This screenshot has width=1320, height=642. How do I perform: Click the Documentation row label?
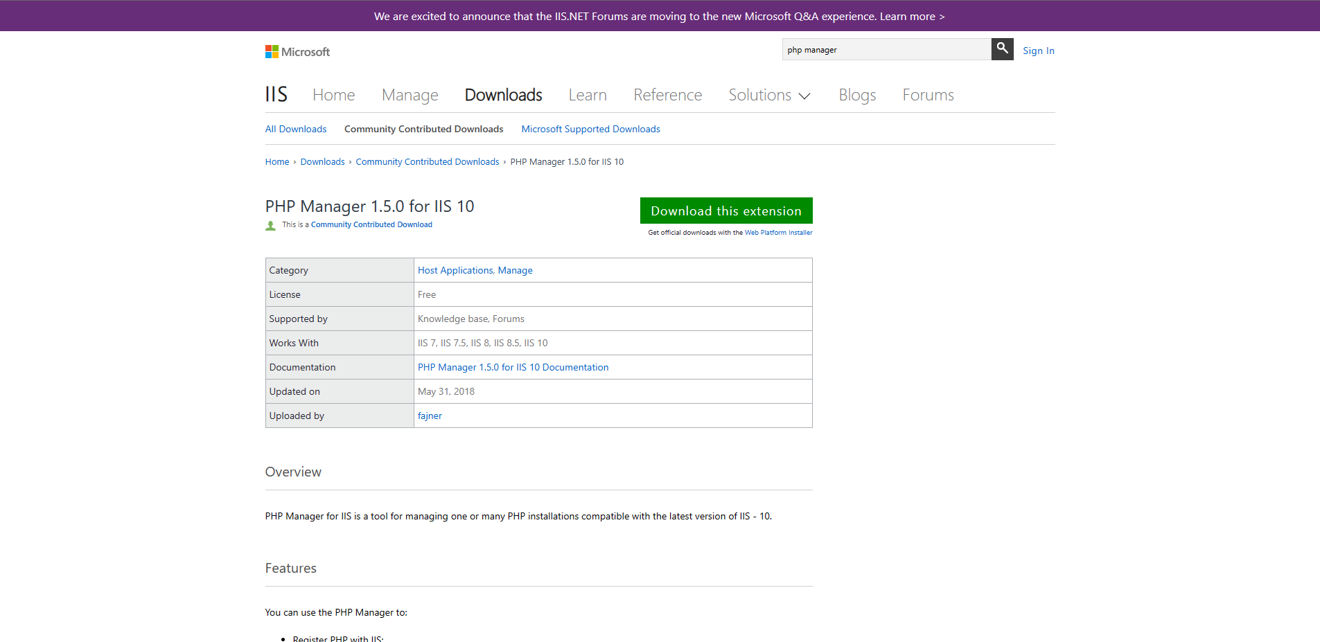coord(302,367)
